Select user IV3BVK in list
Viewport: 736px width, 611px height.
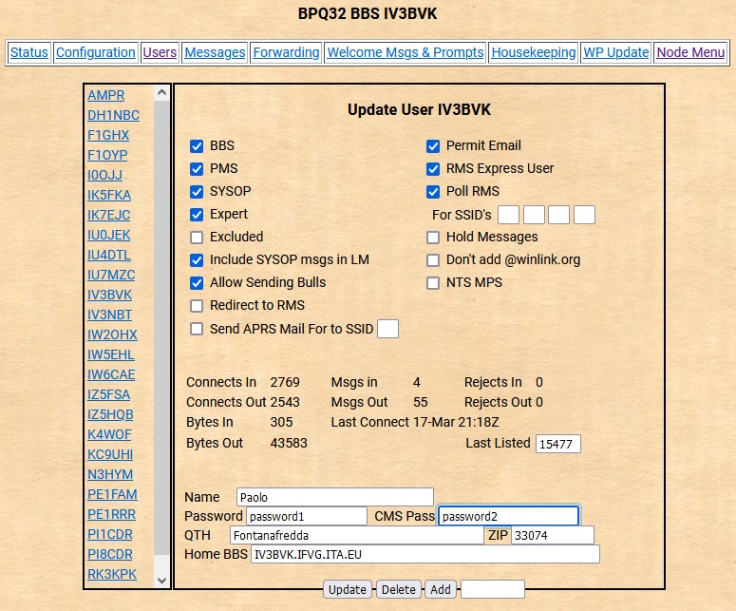[110, 295]
